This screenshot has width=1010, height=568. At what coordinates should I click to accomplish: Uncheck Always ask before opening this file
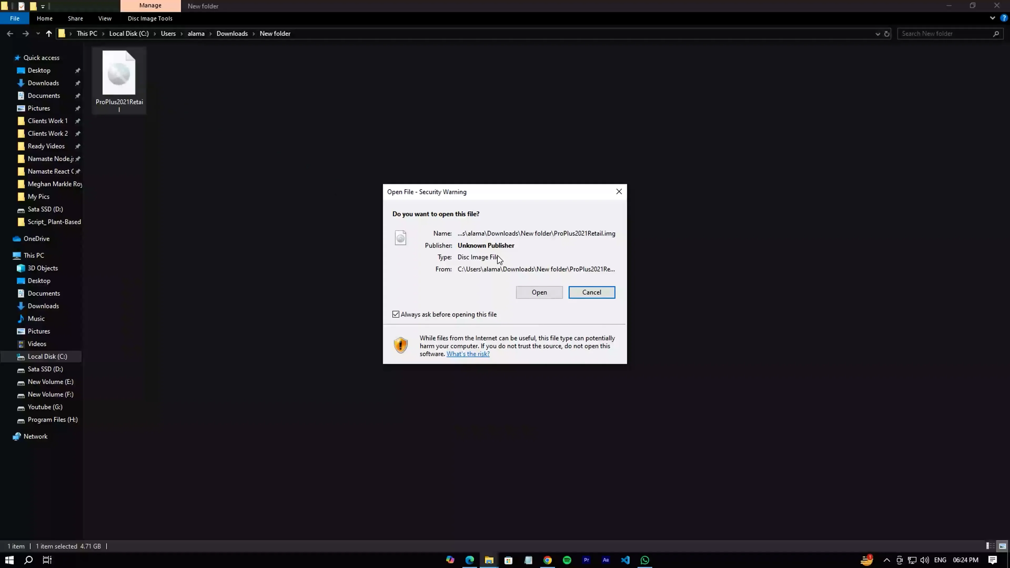pyautogui.click(x=396, y=315)
